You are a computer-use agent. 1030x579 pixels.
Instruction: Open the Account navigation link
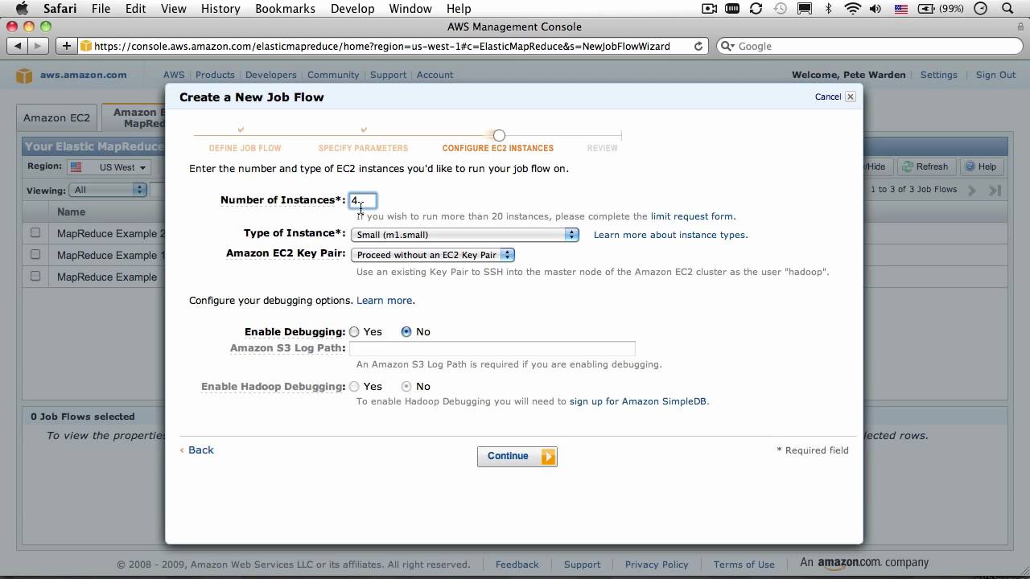click(435, 75)
